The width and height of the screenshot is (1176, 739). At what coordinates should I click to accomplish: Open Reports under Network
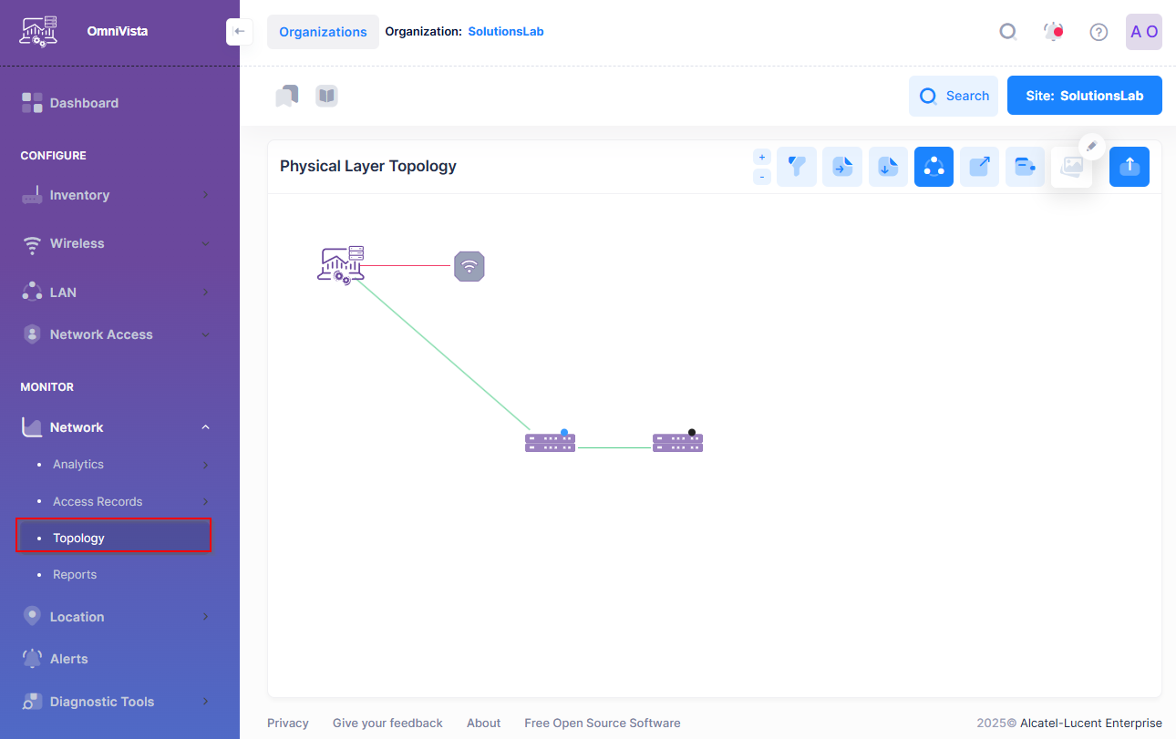tap(75, 575)
